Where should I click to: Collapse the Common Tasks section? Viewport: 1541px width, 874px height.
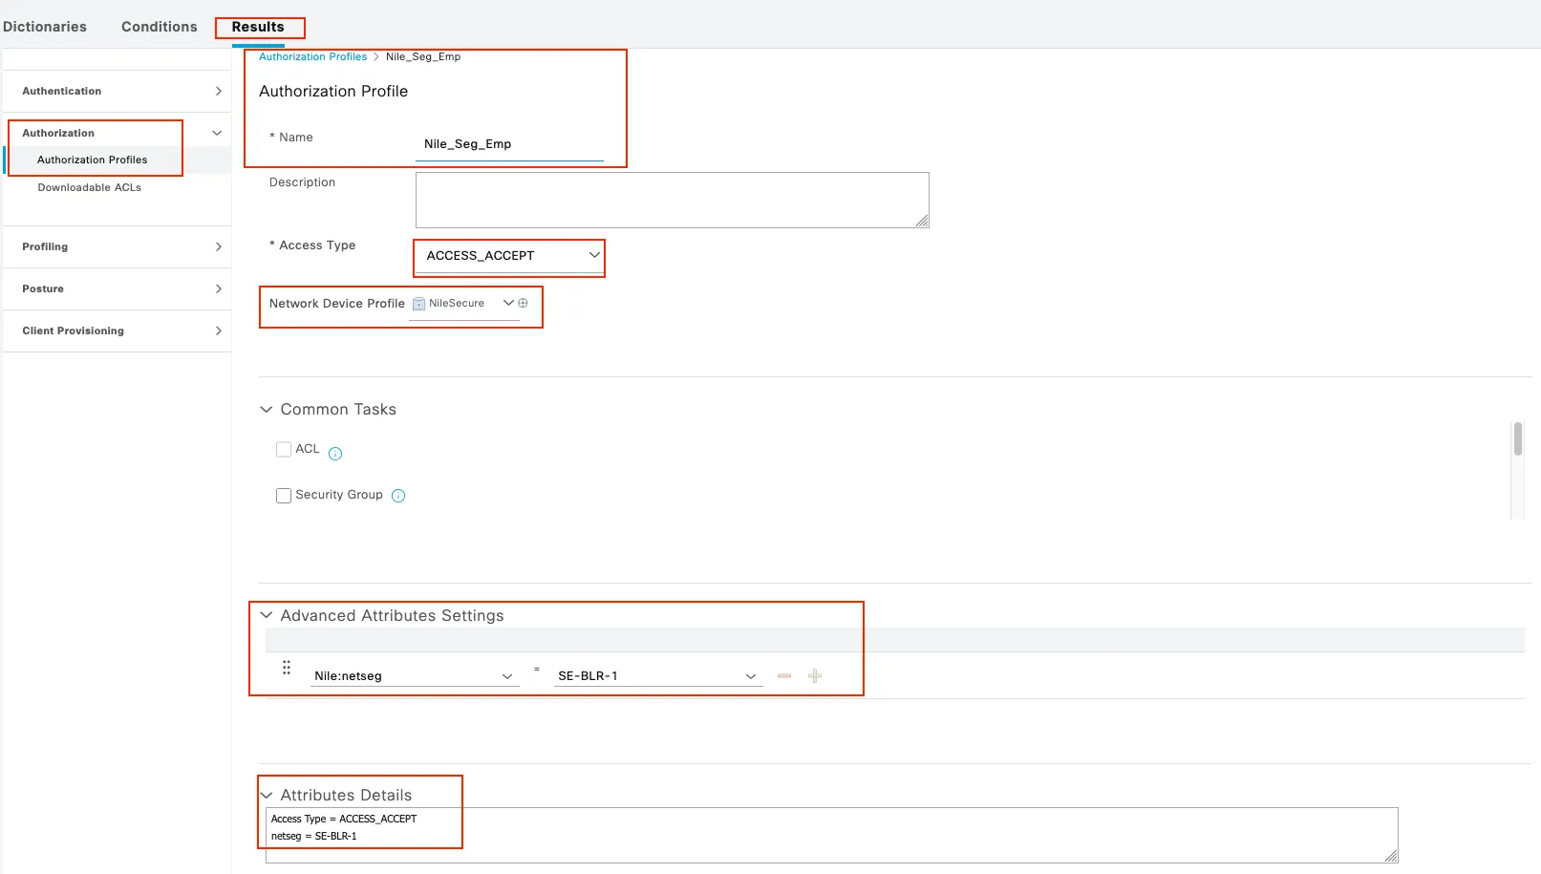pos(266,410)
